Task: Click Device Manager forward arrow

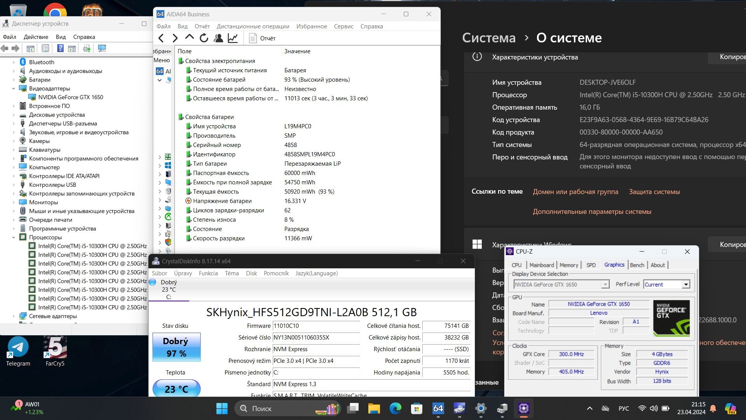Action: (16, 48)
